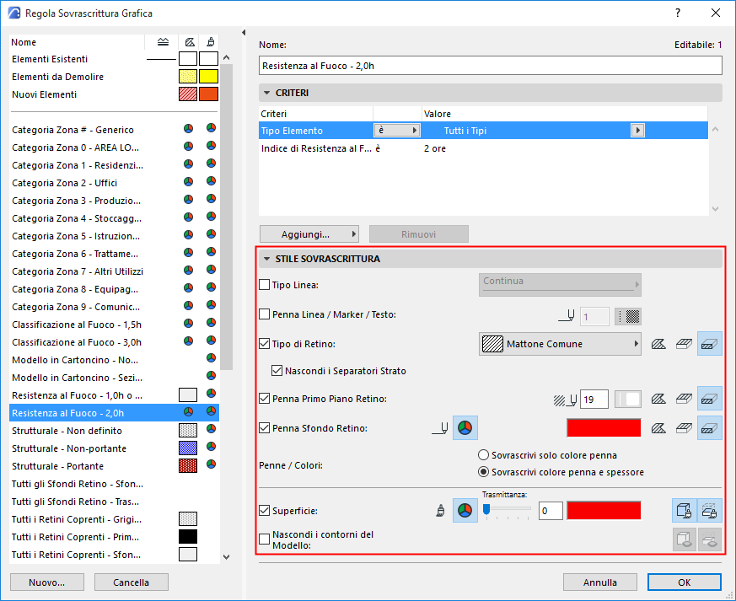736x601 pixels.
Task: Select the Elementi Esistenti rule
Action: [x=115, y=59]
